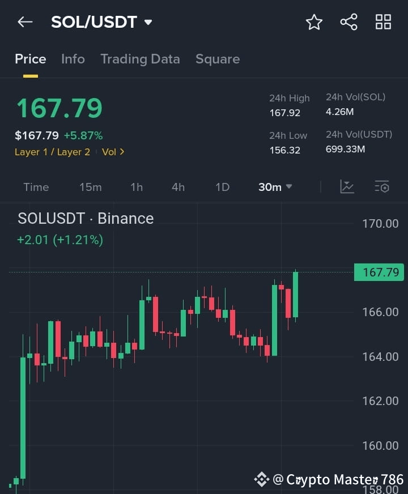408x494 pixels.
Task: Select the 15m interval
Action: point(91,187)
